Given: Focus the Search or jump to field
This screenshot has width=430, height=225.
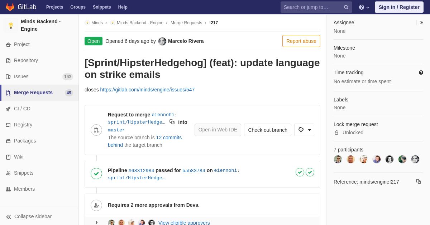Looking at the screenshot, I should tap(316, 7).
